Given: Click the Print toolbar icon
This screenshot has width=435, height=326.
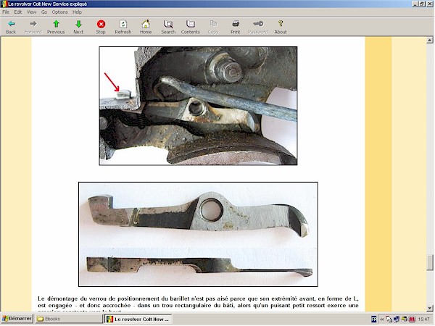Looking at the screenshot, I should 236,24.
